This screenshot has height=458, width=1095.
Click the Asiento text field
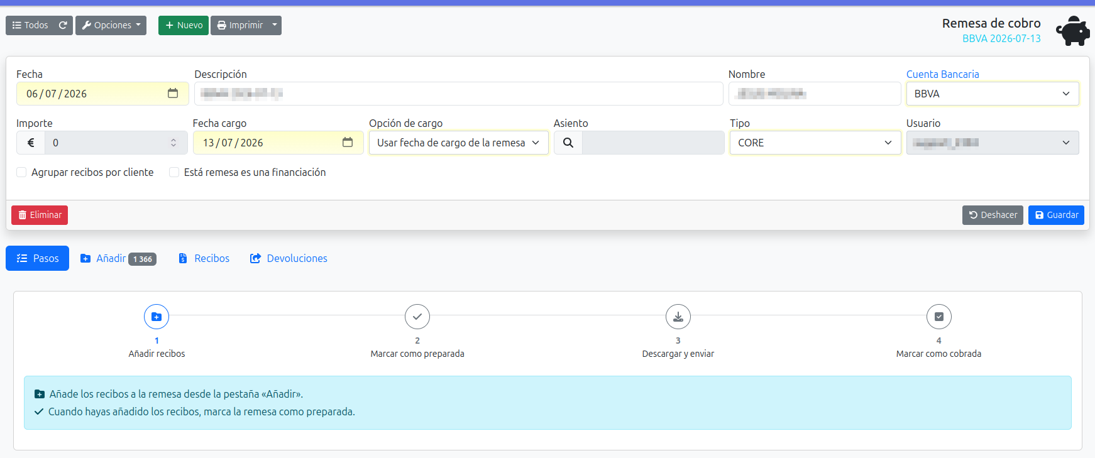(653, 143)
